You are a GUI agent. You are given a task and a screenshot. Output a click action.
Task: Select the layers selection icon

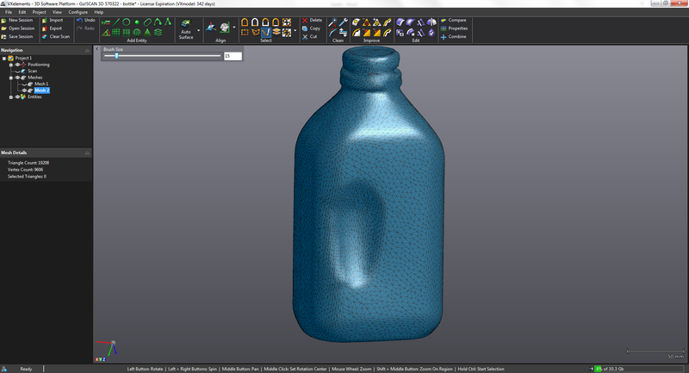[x=276, y=32]
